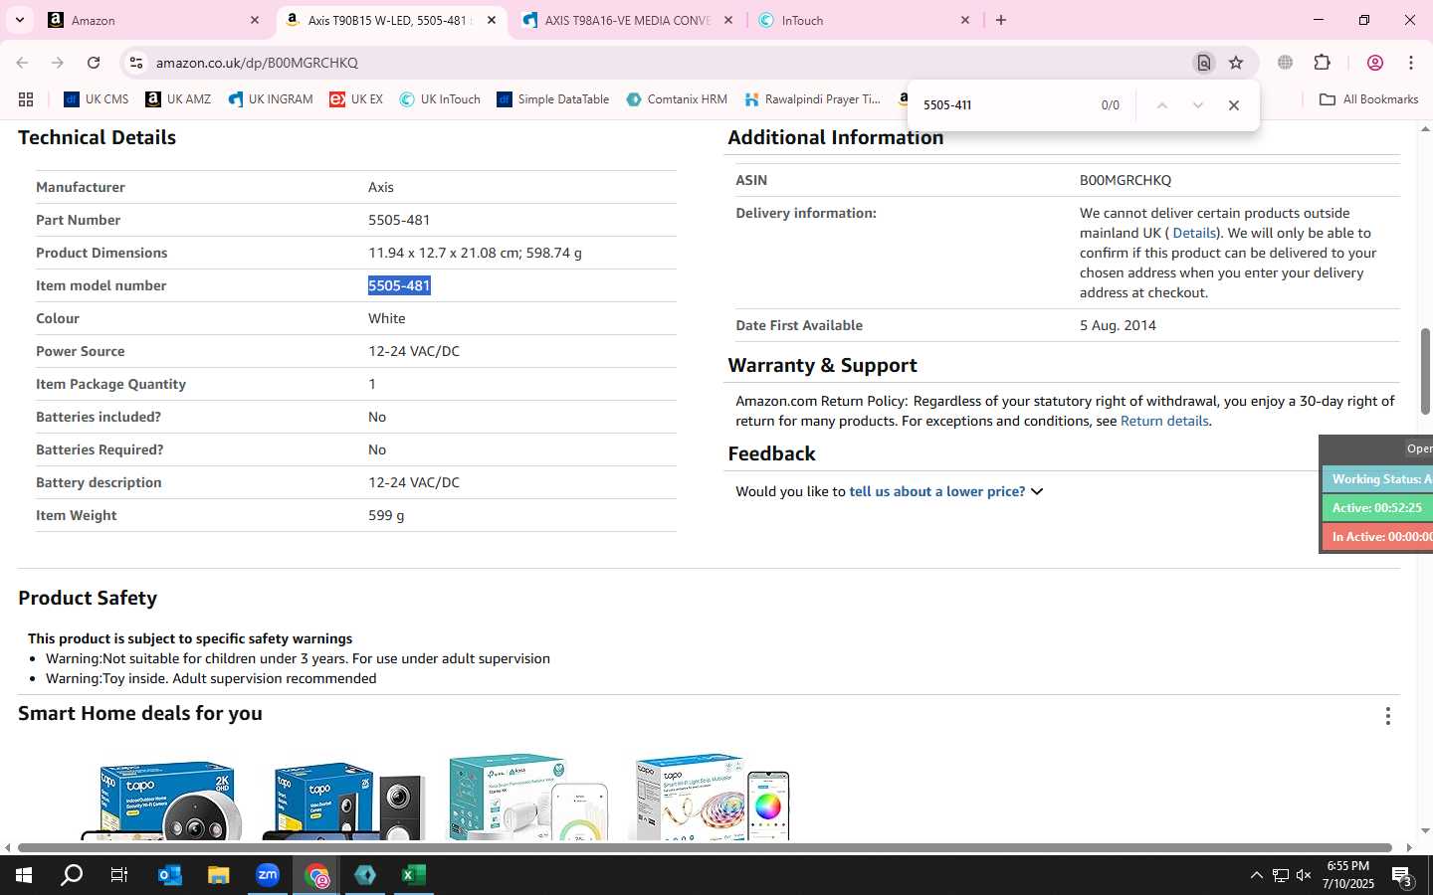Open Simple DataTable bookmark
Viewport: 1433px width, 895px height.
(553, 99)
